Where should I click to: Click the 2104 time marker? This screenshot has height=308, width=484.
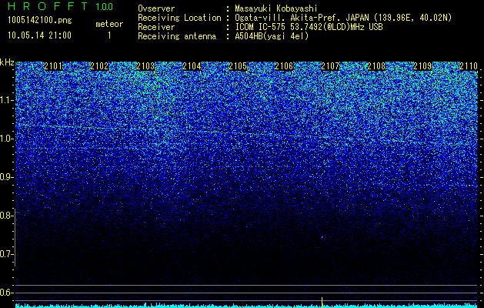[192, 66]
